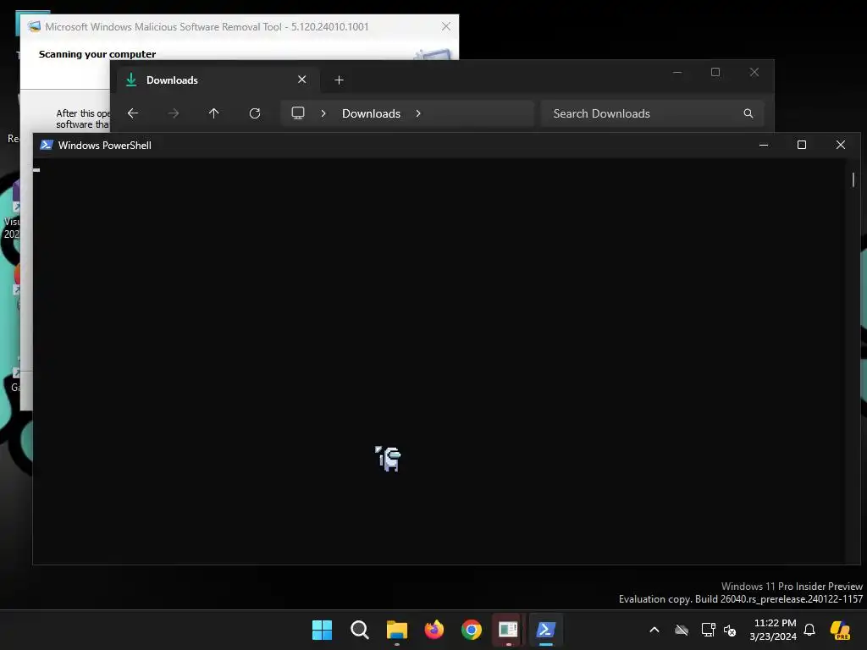Open Copilot preview icon in taskbar
The height and width of the screenshot is (650, 867).
click(x=841, y=630)
